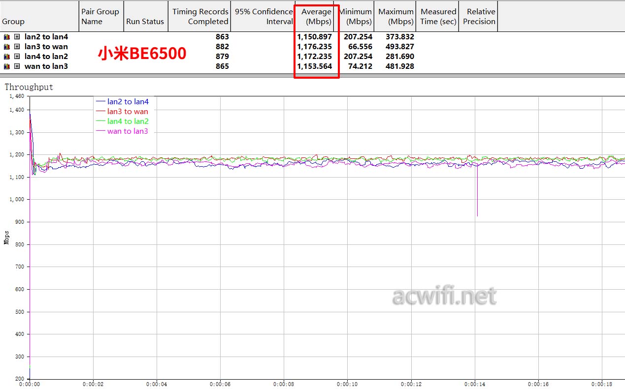Click the maximum value 373.832
This screenshot has height=389, width=625.
coord(399,37)
